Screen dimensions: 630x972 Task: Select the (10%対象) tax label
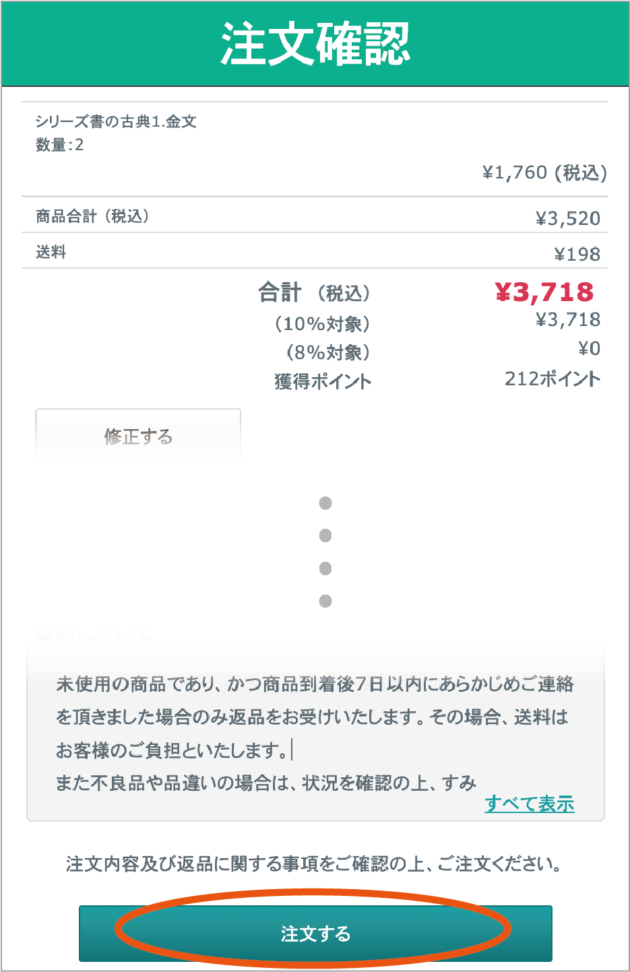(322, 324)
